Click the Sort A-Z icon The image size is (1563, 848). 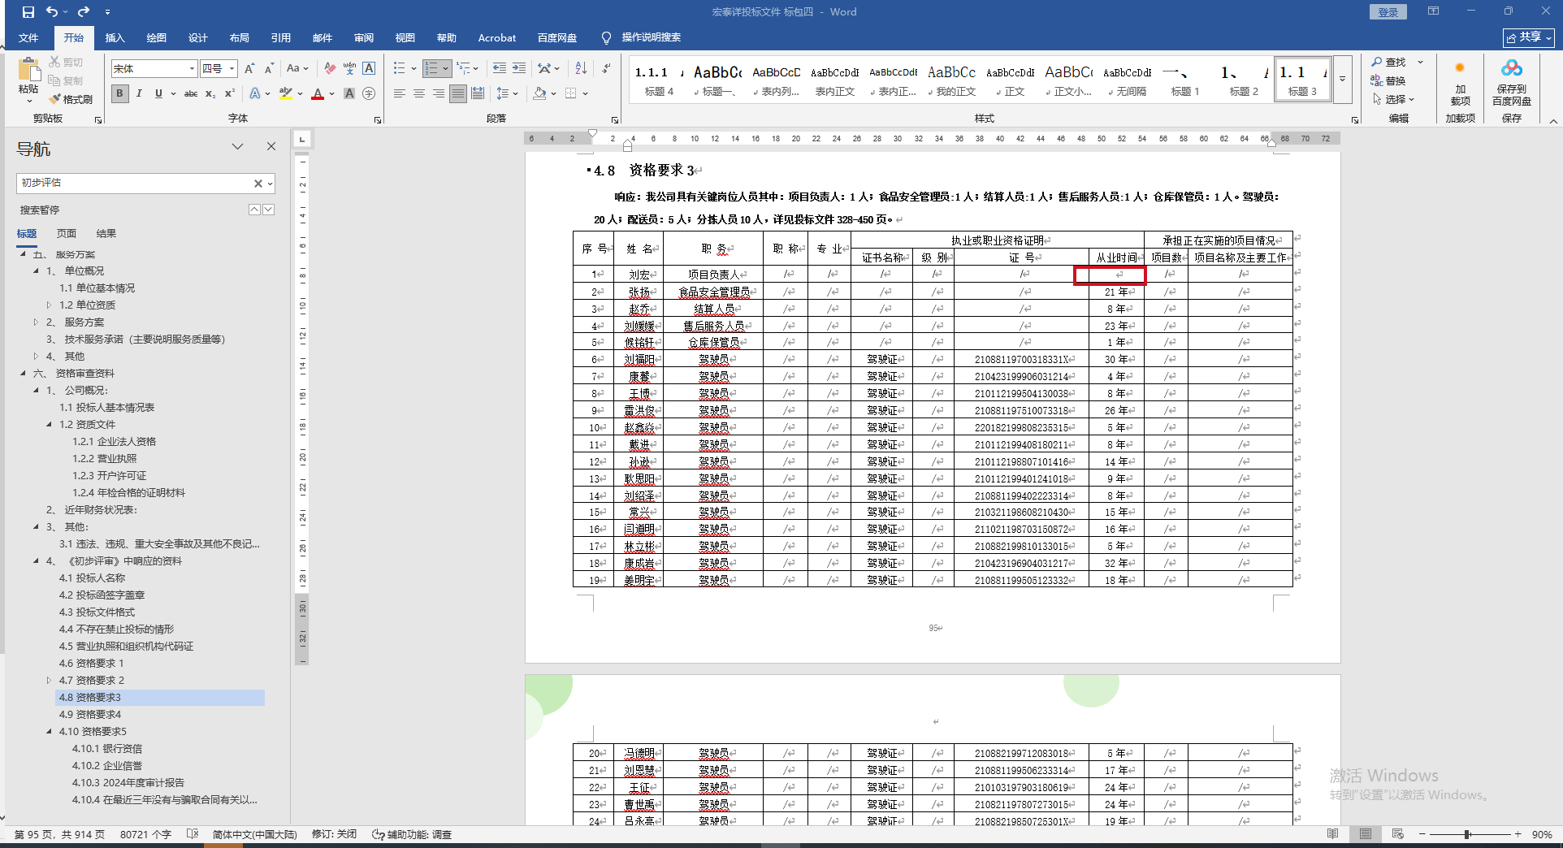click(x=581, y=69)
